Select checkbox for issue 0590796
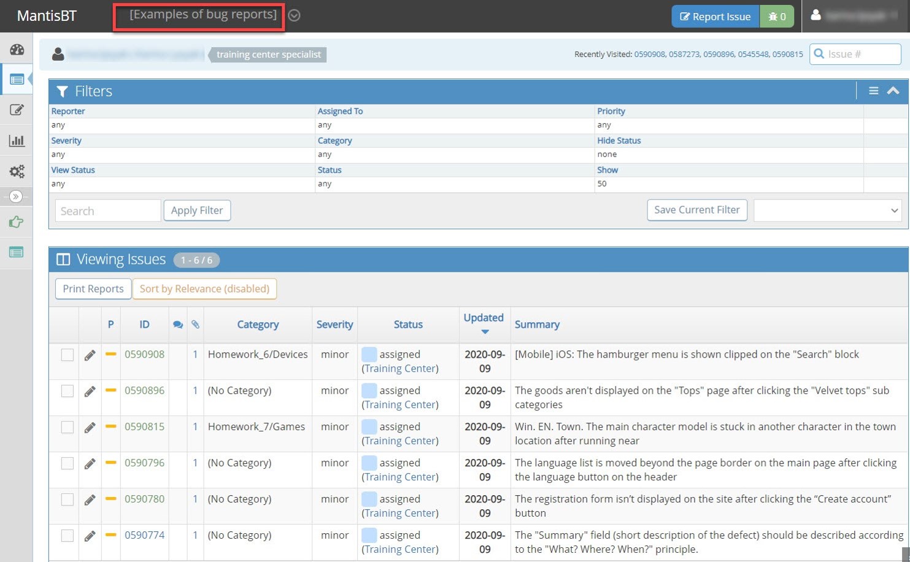 [x=67, y=464]
